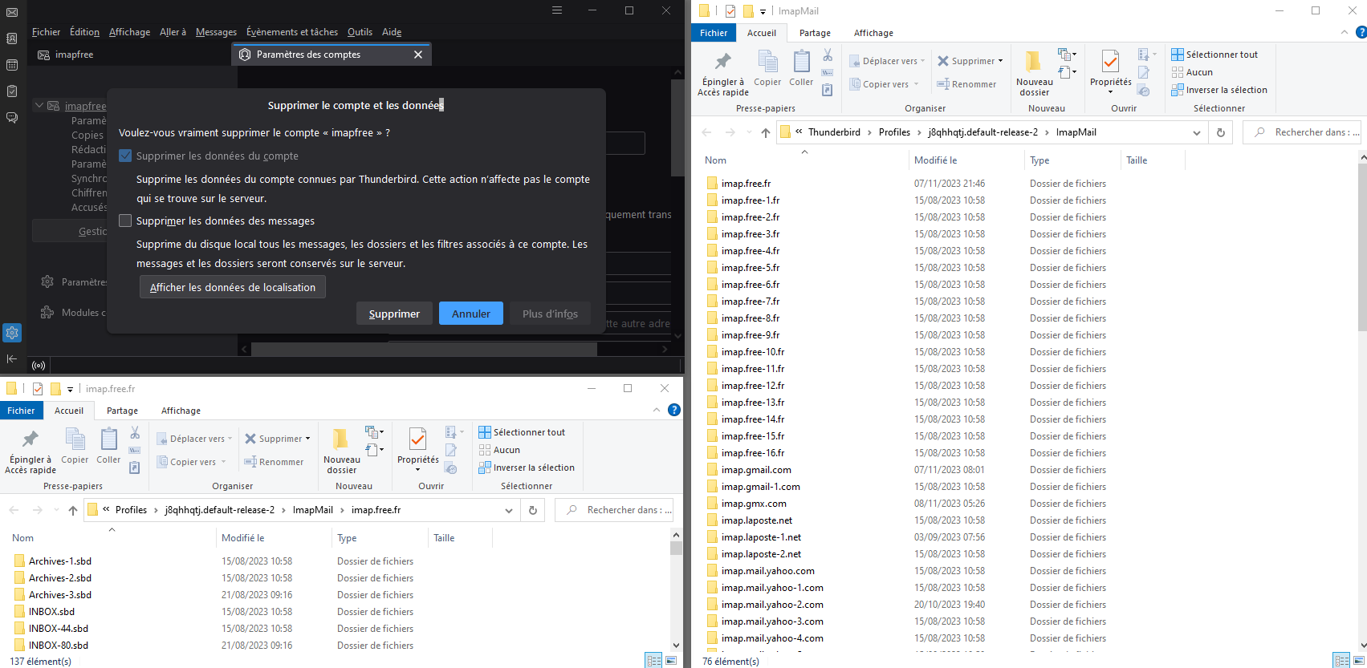Click "Afficher les données de localisation" button
This screenshot has height=668, width=1367.
pyautogui.click(x=233, y=287)
